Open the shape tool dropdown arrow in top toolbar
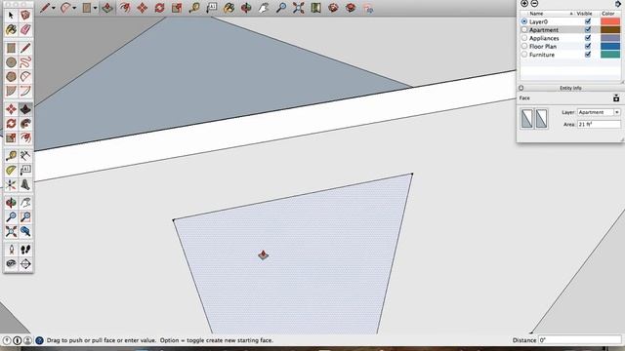Image resolution: width=625 pixels, height=351 pixels. tap(96, 8)
